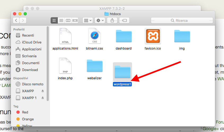Eject the XAMPP 1 volume
Screen dimensions: 224x132
(x=43, y=98)
